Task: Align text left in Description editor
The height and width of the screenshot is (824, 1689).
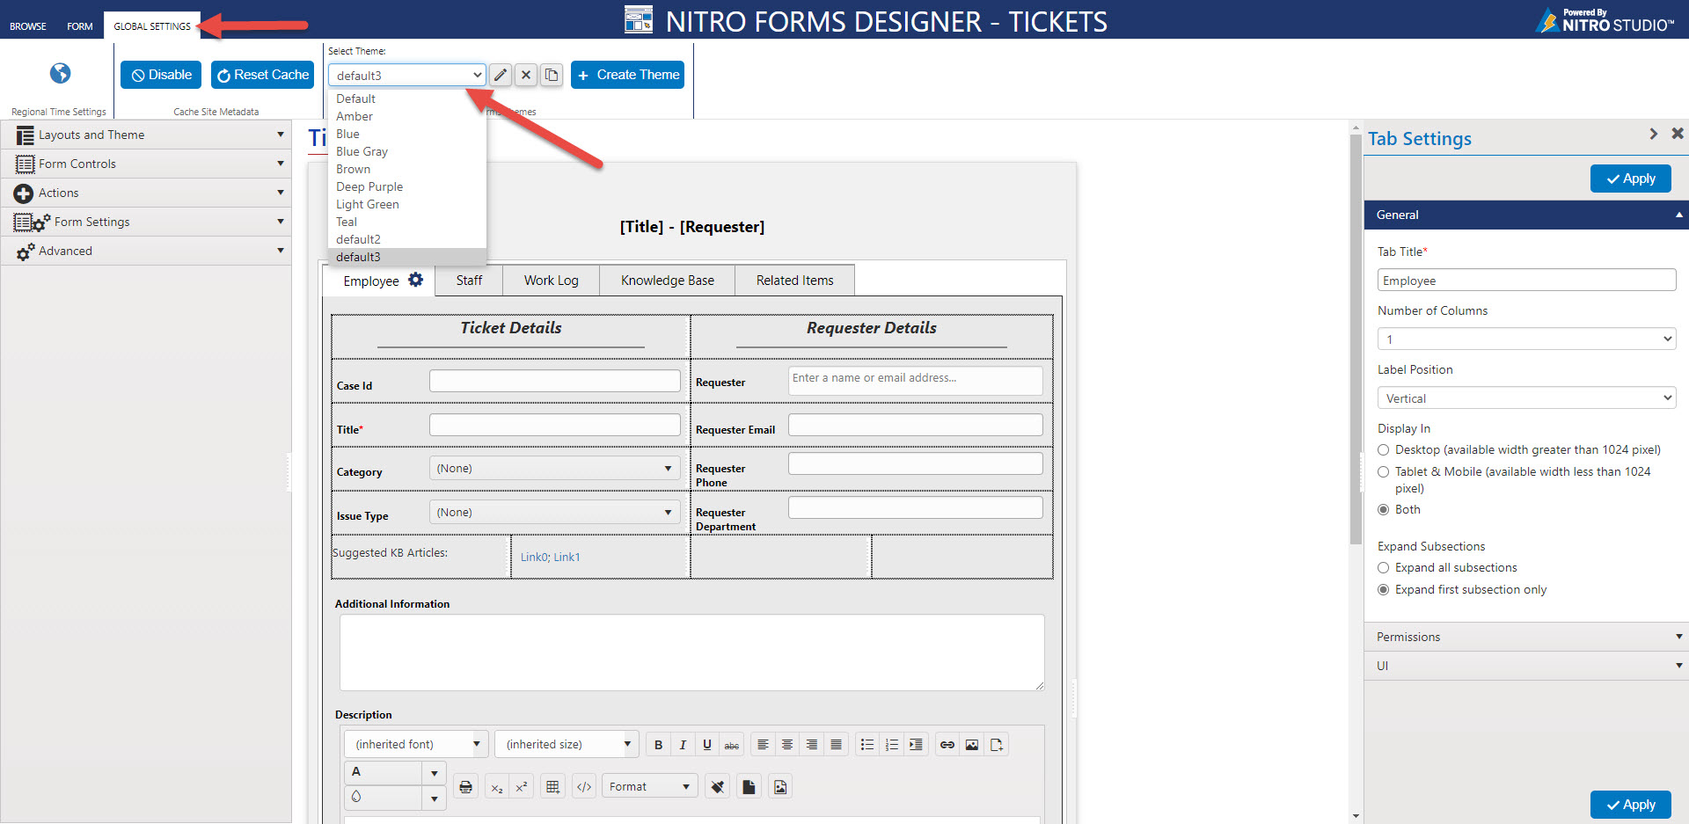Action: tap(763, 745)
